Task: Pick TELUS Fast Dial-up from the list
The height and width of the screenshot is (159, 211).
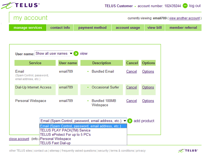Action: [83, 143]
